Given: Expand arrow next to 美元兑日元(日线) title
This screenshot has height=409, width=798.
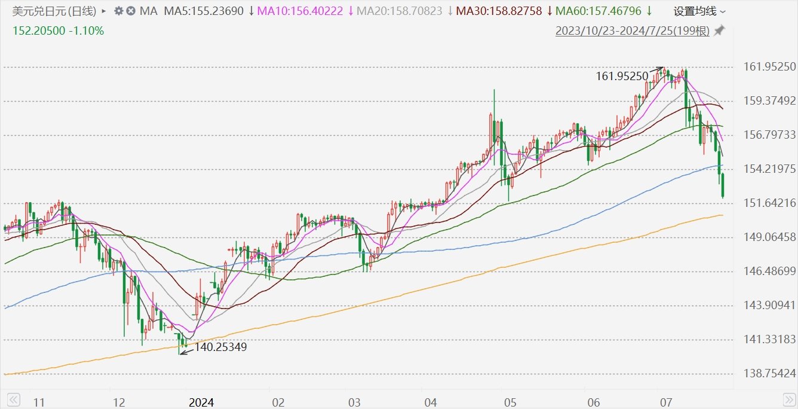Looking at the screenshot, I should tap(105, 11).
